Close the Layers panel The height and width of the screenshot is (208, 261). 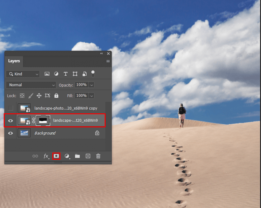108,54
